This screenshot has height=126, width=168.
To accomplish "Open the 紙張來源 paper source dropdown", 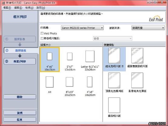I will (148, 28).
